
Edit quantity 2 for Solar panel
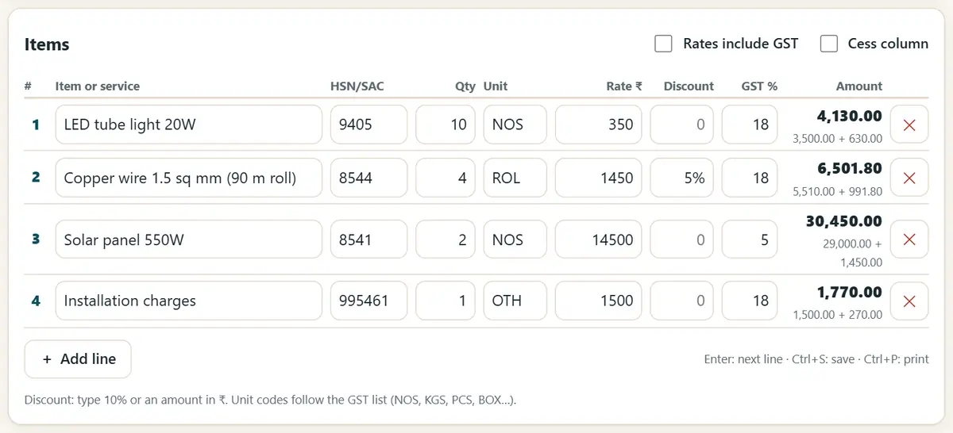446,239
